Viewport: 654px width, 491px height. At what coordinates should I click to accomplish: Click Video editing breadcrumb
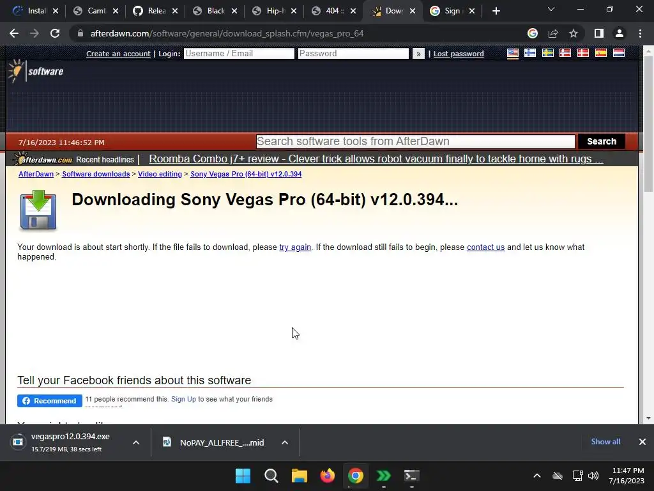160,174
